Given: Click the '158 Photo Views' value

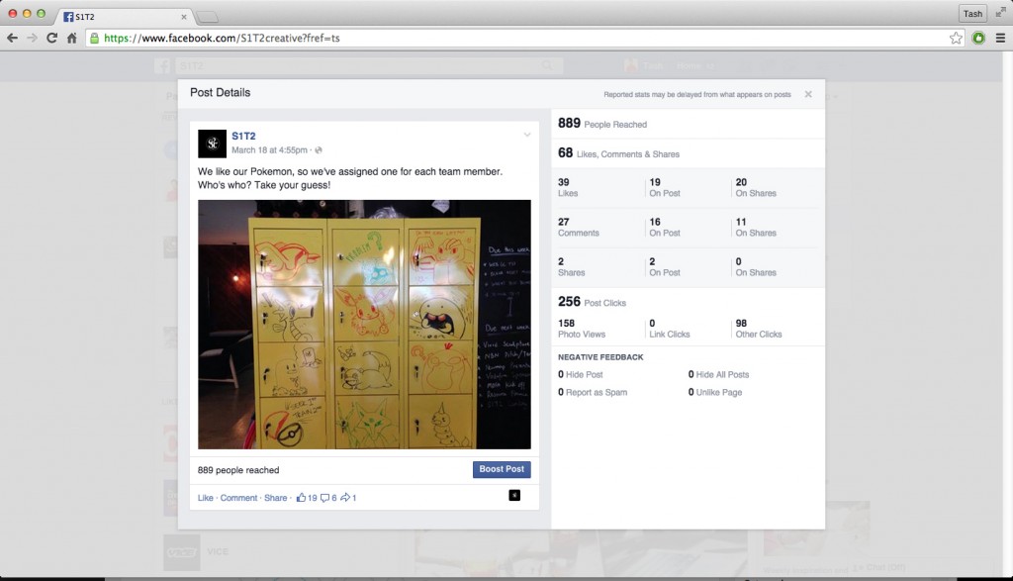Looking at the screenshot, I should point(582,329).
